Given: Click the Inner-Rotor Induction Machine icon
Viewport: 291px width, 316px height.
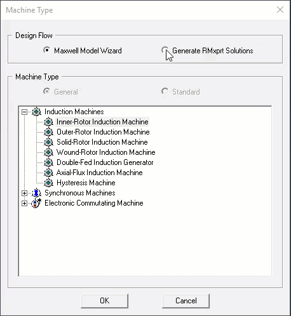Looking at the screenshot, I should 48,122.
